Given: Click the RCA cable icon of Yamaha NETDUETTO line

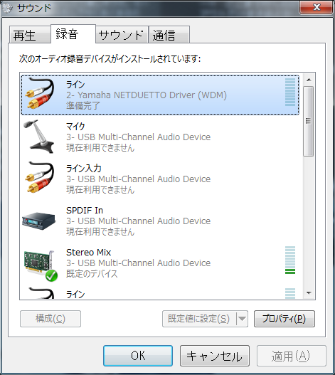Looking at the screenshot, I should (40, 94).
